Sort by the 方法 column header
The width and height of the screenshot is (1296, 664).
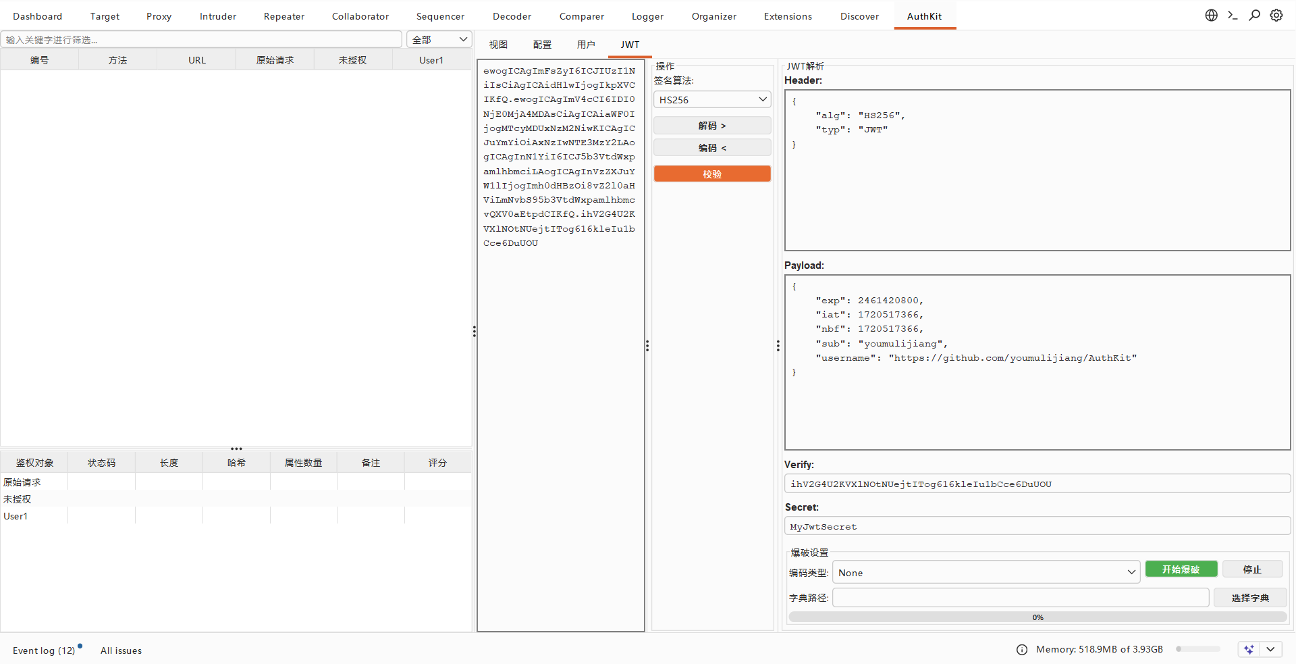point(117,60)
